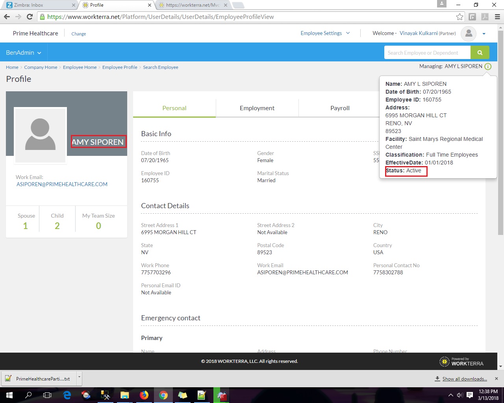Click the Spouse count 1
This screenshot has width=504, height=403.
pos(26,226)
